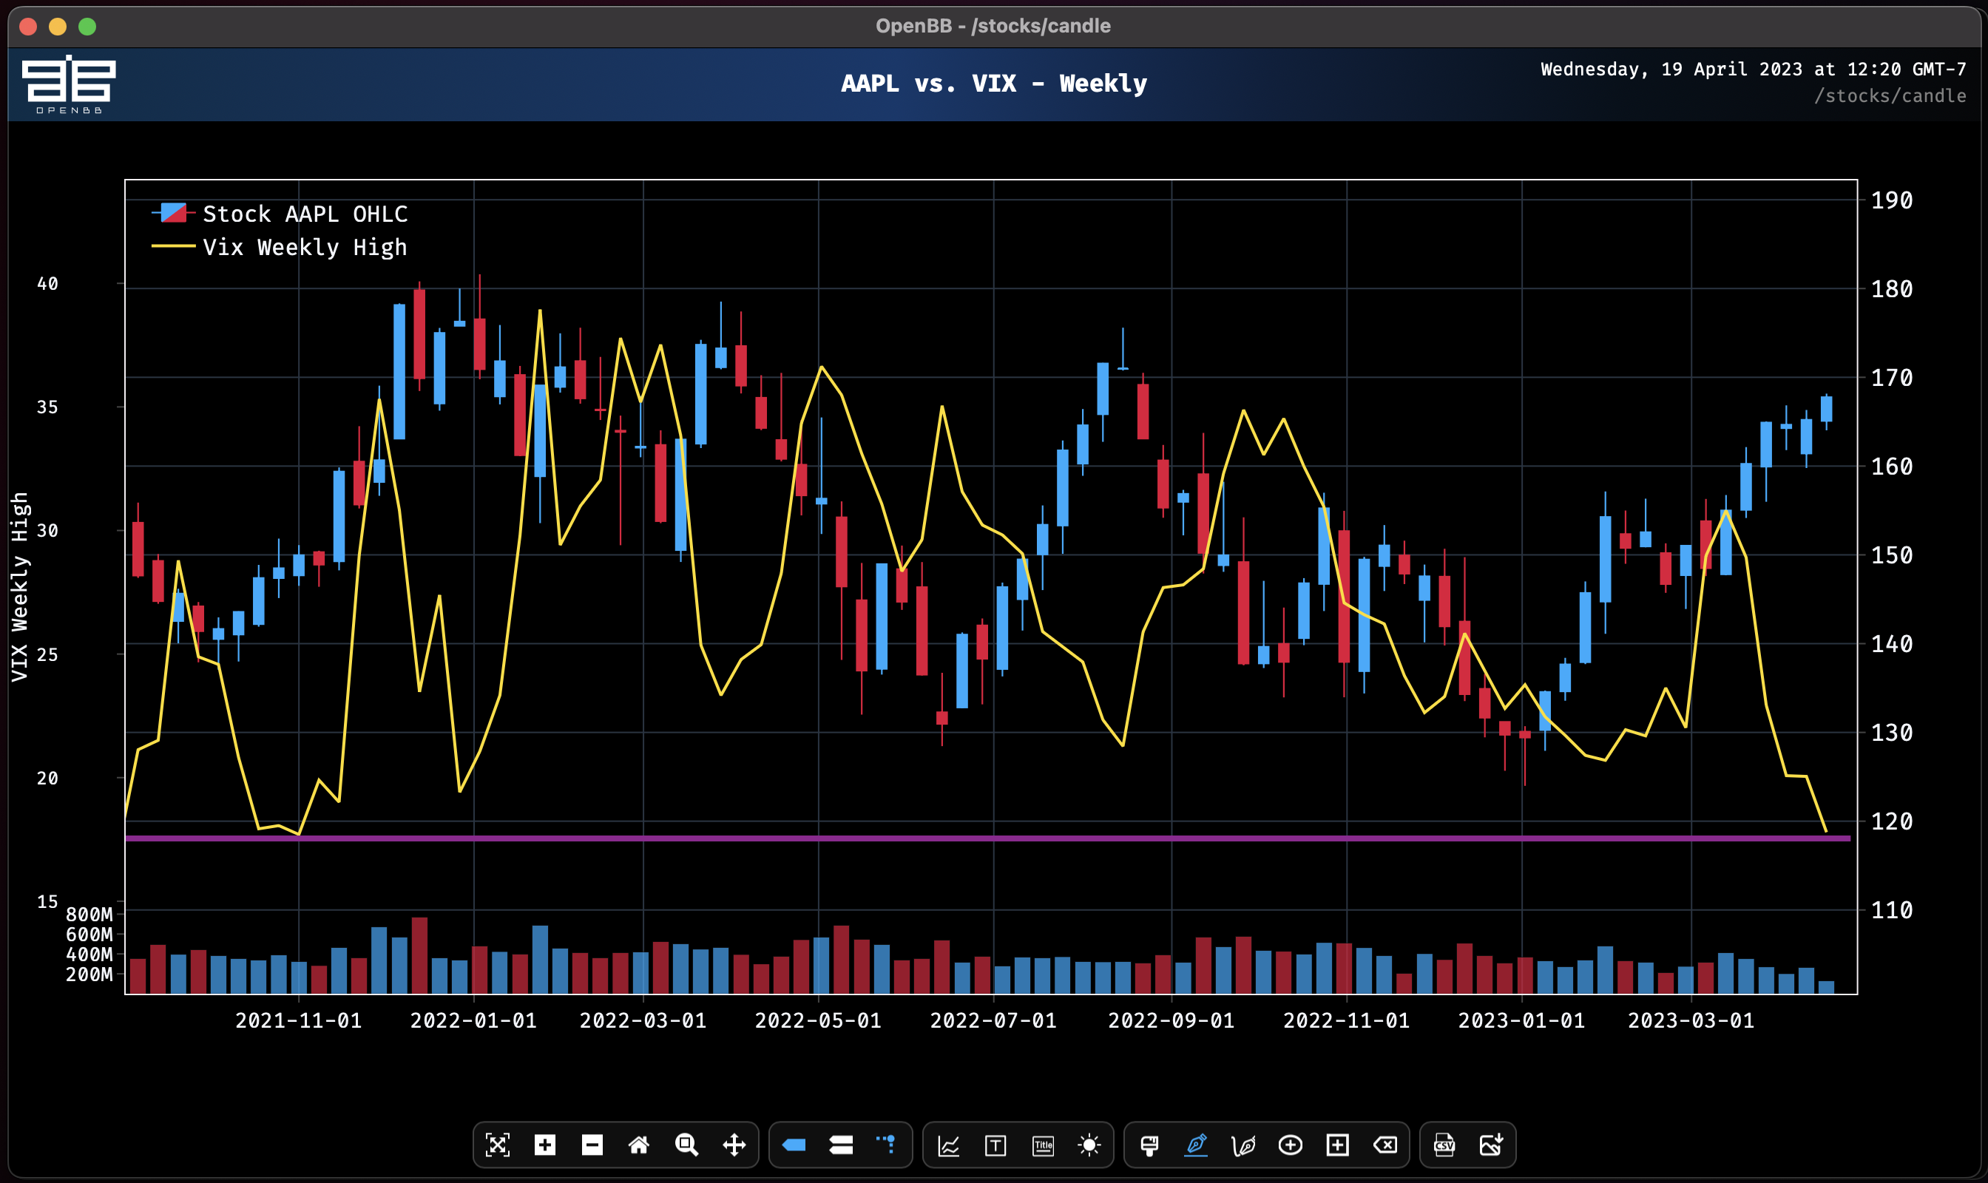Click the 2023-03-01 x-axis label
The height and width of the screenshot is (1183, 1988).
[x=1691, y=1021]
